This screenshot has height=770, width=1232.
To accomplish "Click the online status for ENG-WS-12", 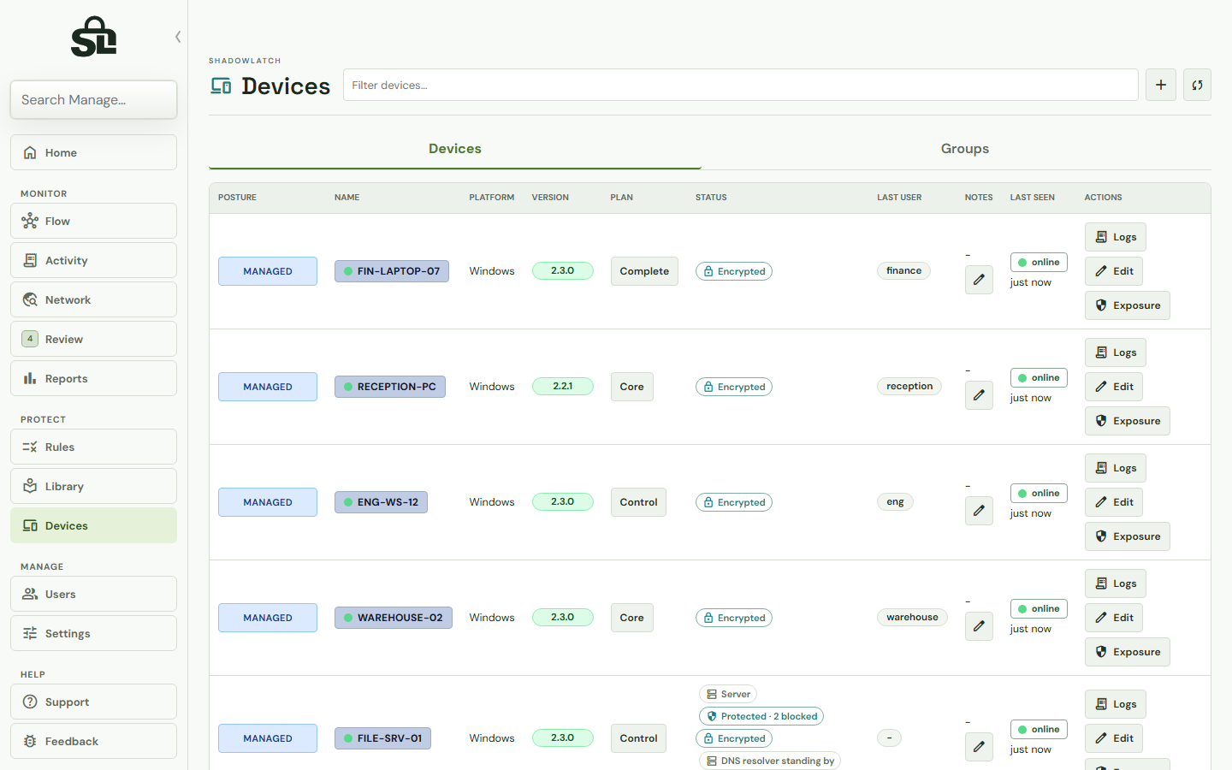I will [x=1039, y=494].
